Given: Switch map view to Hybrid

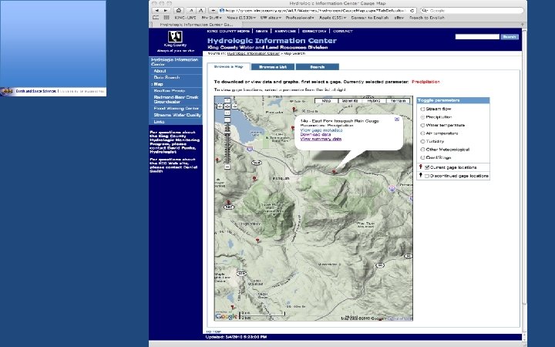Looking at the screenshot, I should (x=374, y=101).
